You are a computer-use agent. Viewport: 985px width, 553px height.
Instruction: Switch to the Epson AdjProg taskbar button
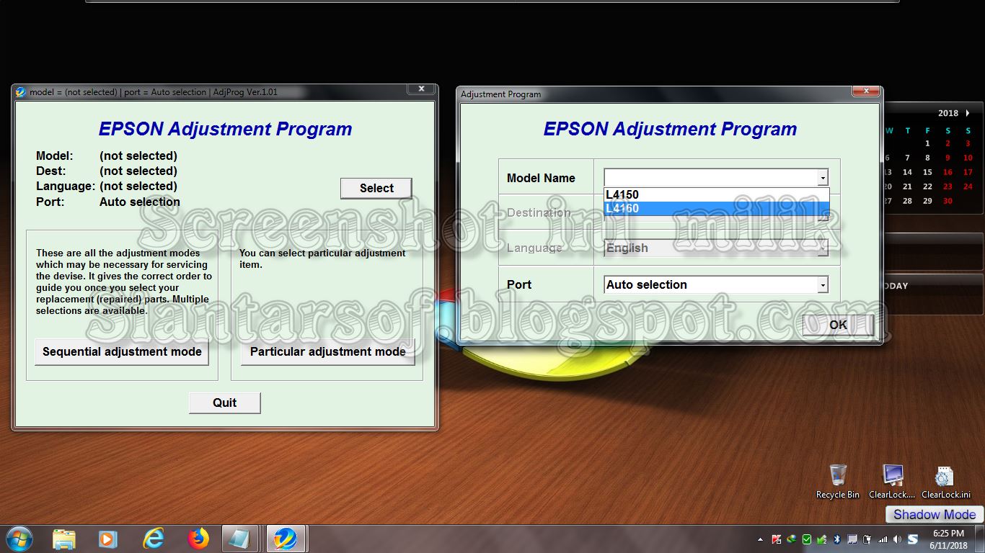coord(287,539)
